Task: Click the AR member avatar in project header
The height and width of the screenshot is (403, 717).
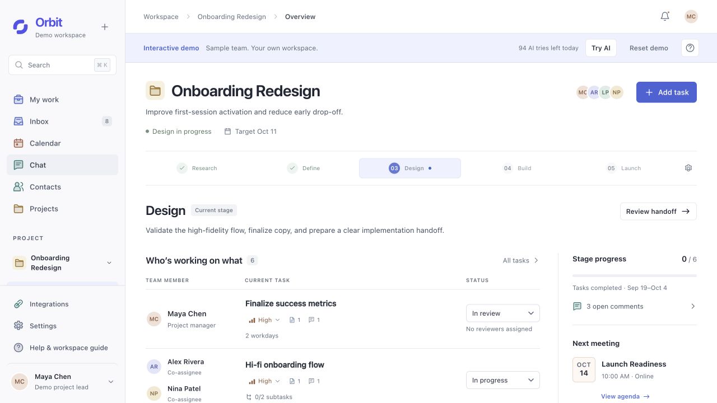Action: tap(594, 92)
